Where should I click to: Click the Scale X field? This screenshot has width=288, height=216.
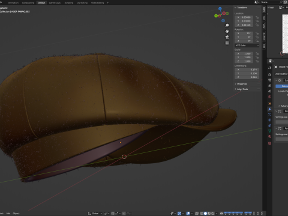244,53
